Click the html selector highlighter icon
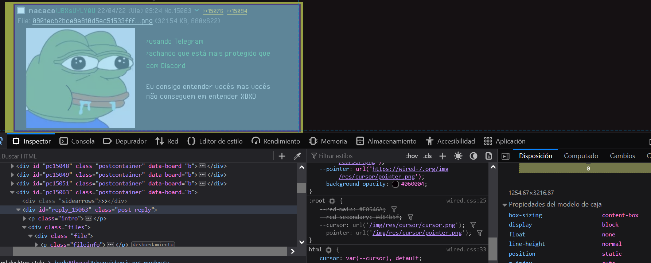The width and height of the screenshot is (651, 263). [x=329, y=250]
